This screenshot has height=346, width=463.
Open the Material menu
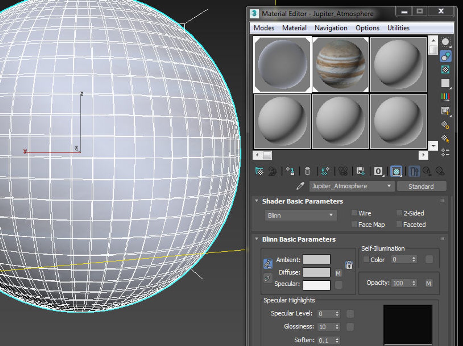coord(294,28)
